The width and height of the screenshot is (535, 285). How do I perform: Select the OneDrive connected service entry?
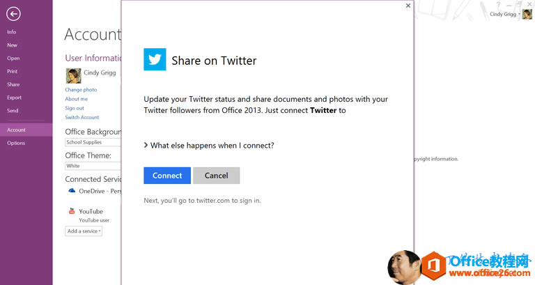pos(100,191)
